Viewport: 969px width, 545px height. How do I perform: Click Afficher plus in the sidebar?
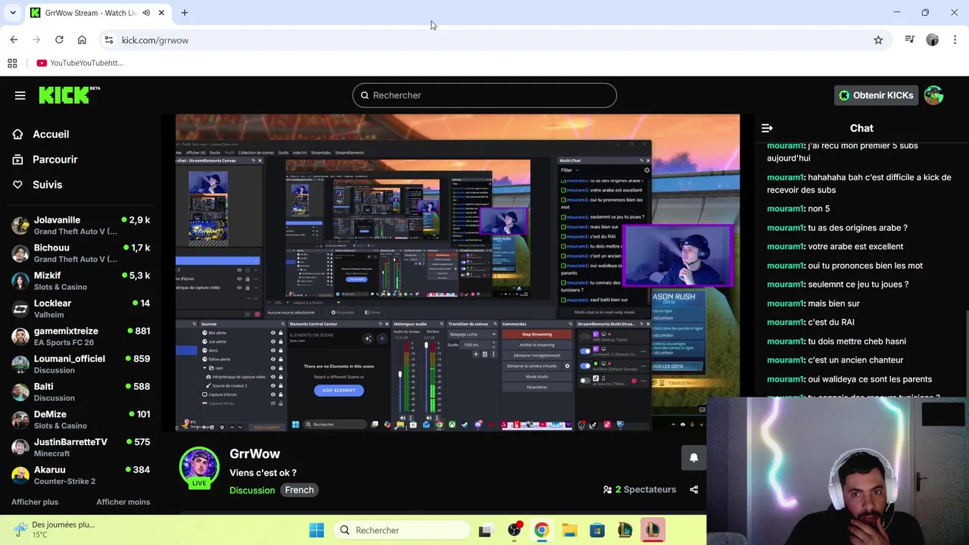pyautogui.click(x=35, y=502)
